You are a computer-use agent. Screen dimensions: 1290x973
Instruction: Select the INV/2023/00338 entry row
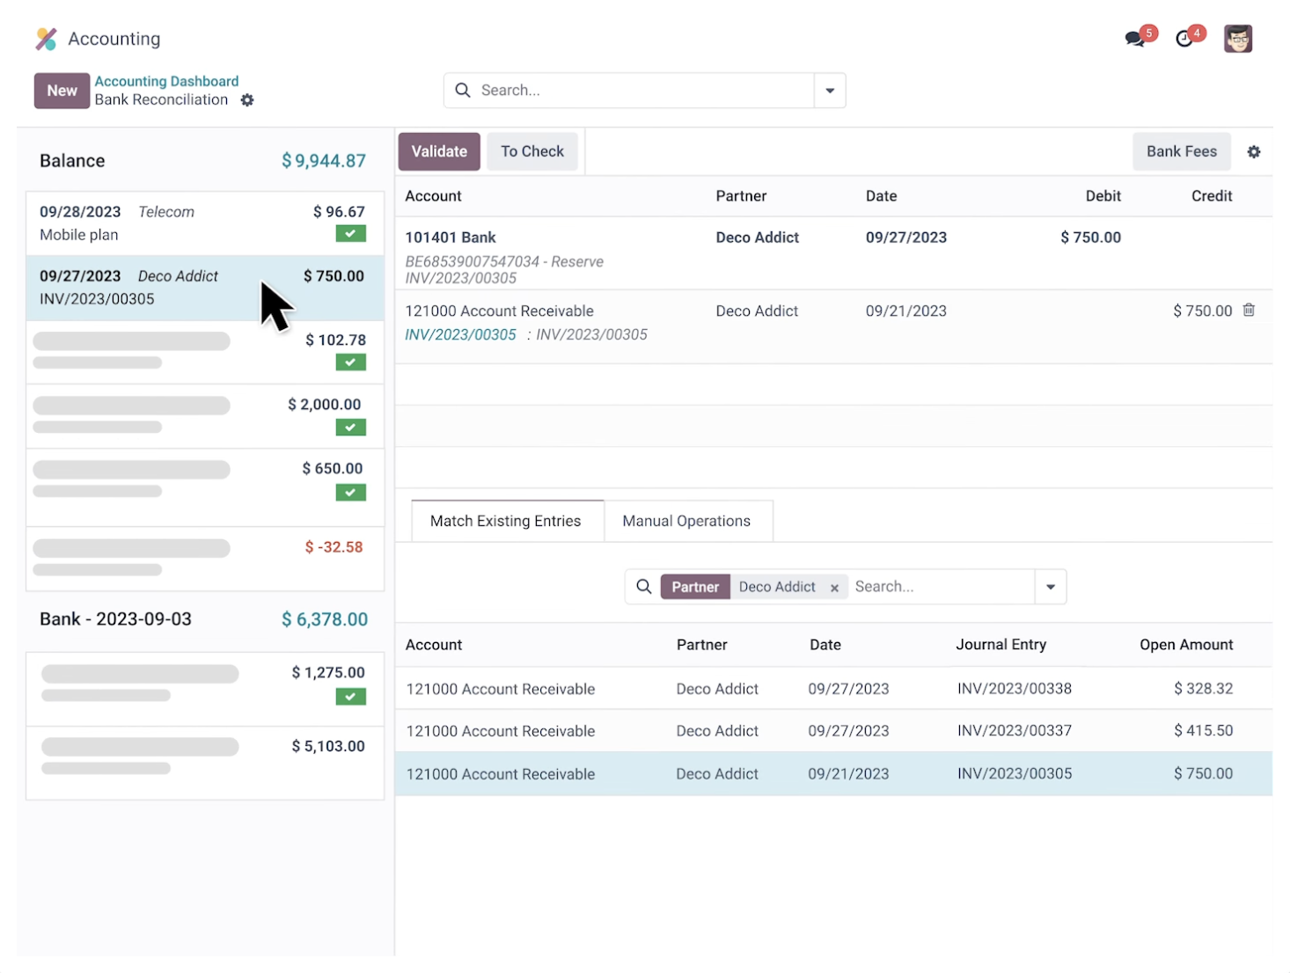833,688
